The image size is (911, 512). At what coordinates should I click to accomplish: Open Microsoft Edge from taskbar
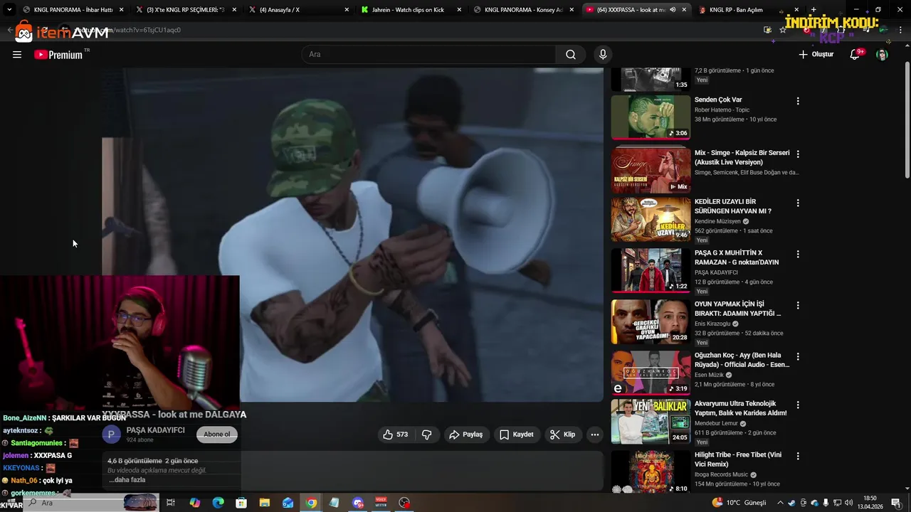(x=218, y=503)
